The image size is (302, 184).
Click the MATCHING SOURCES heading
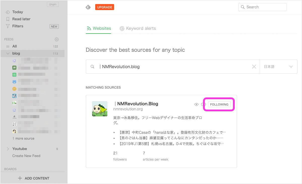click(x=103, y=88)
